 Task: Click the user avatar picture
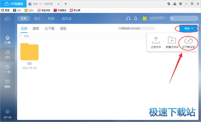coord(145,18)
